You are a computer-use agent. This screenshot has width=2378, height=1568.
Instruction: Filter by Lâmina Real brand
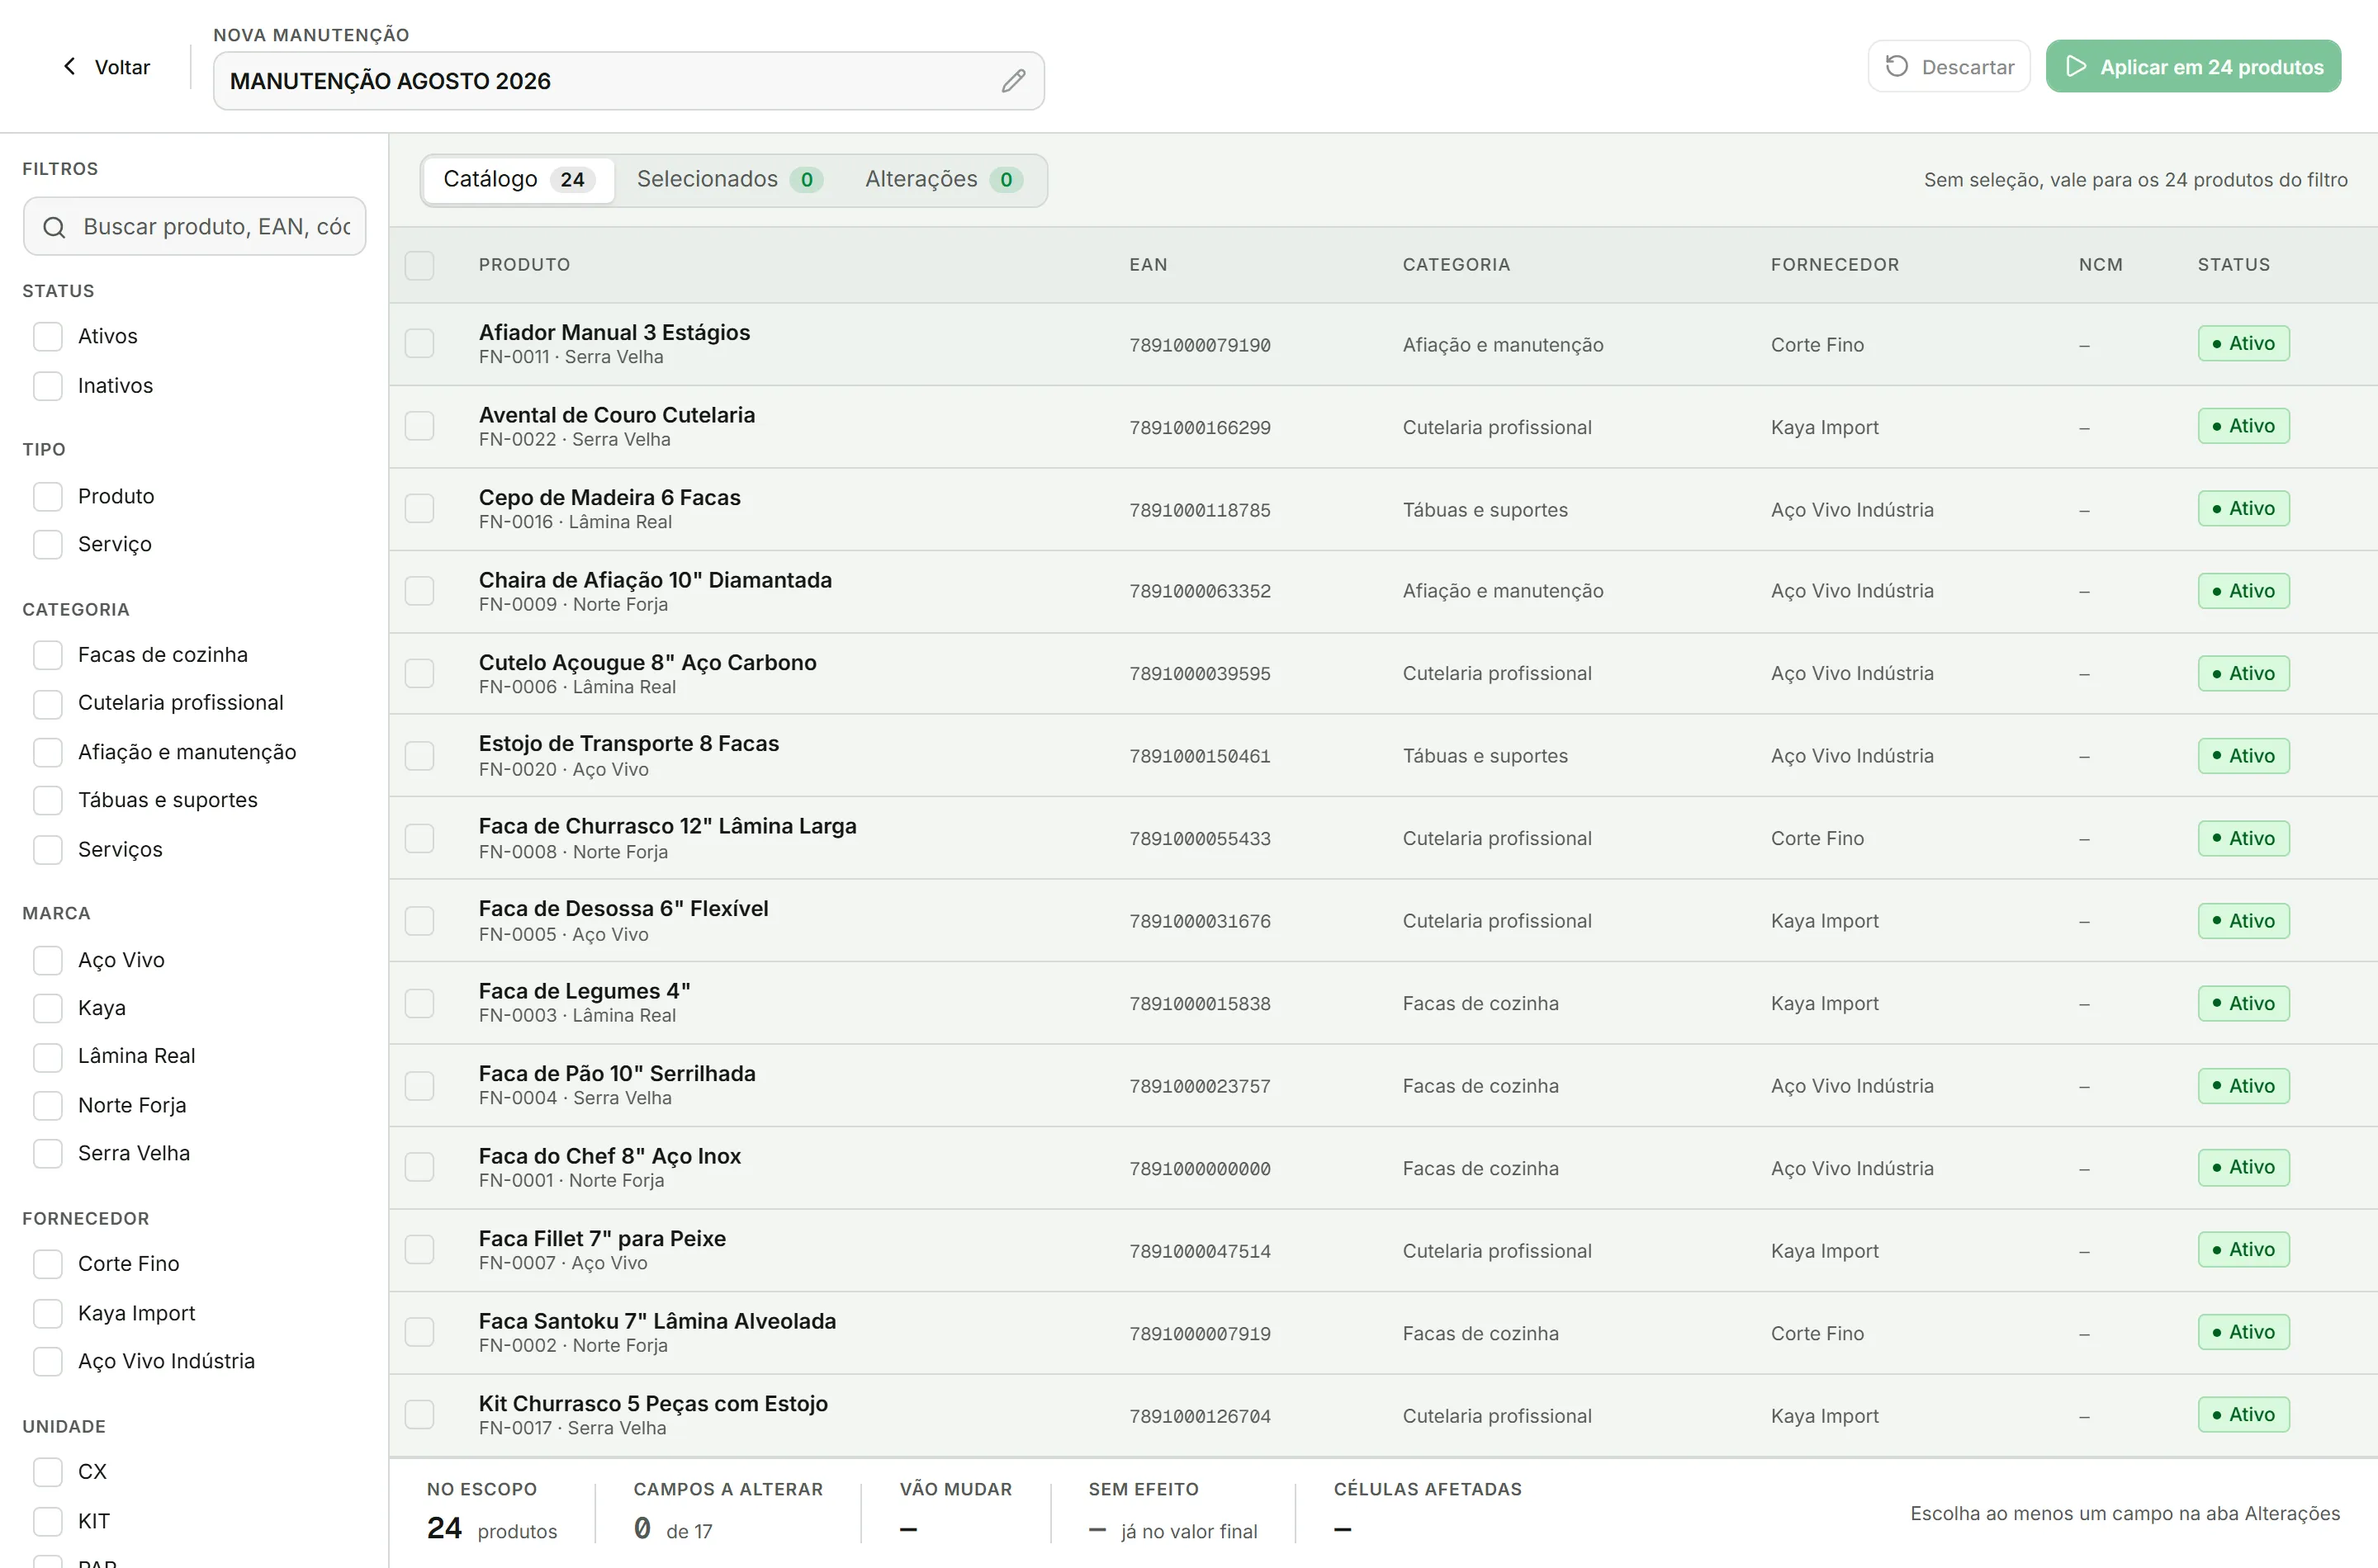(x=47, y=1056)
